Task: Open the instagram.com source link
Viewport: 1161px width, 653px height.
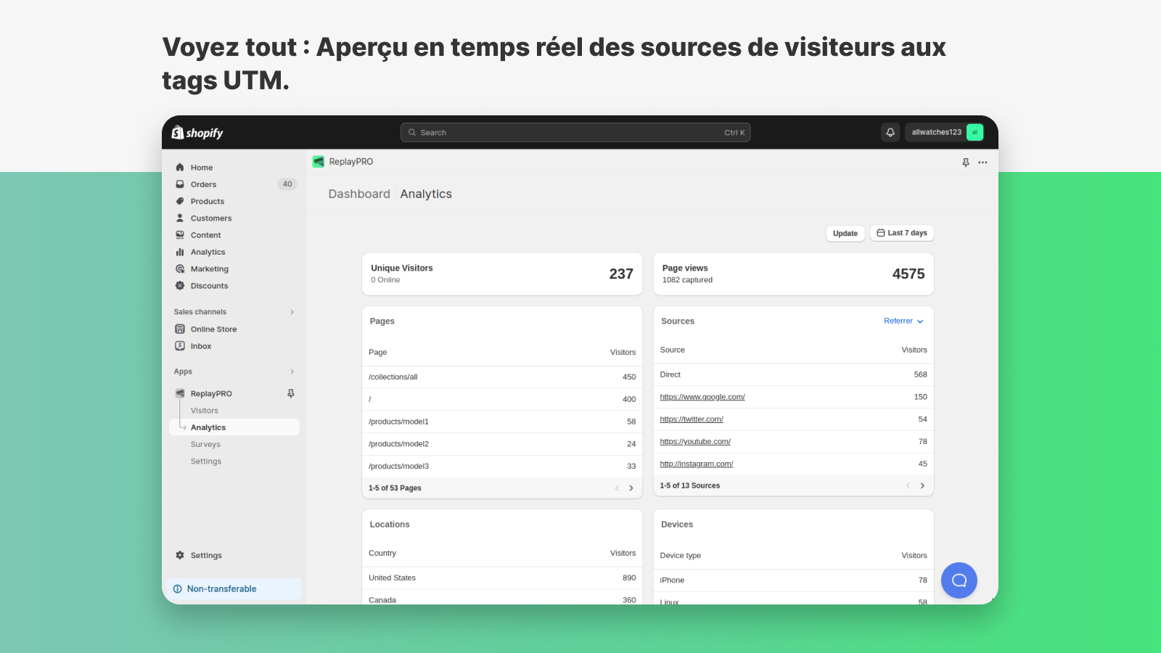Action: click(696, 464)
